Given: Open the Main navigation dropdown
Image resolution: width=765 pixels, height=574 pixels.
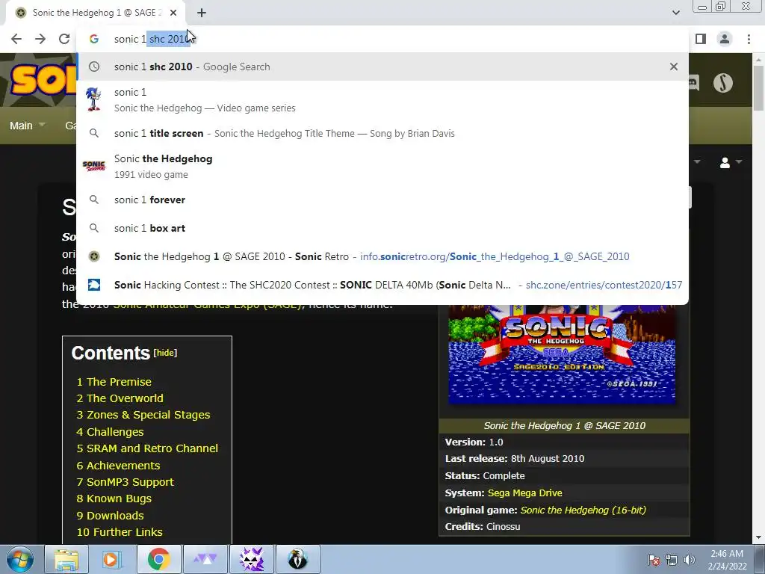Looking at the screenshot, I should click(x=28, y=126).
